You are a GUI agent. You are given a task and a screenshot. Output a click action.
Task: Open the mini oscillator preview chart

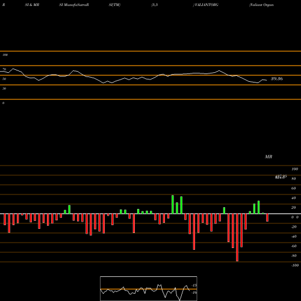point(149,288)
